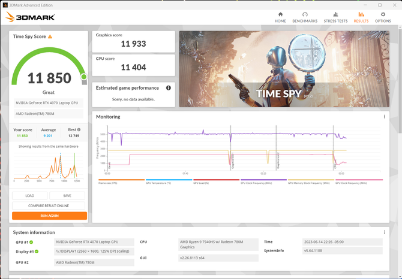Click the Time Spy score warning icon
The image size is (402, 279).
50,37
